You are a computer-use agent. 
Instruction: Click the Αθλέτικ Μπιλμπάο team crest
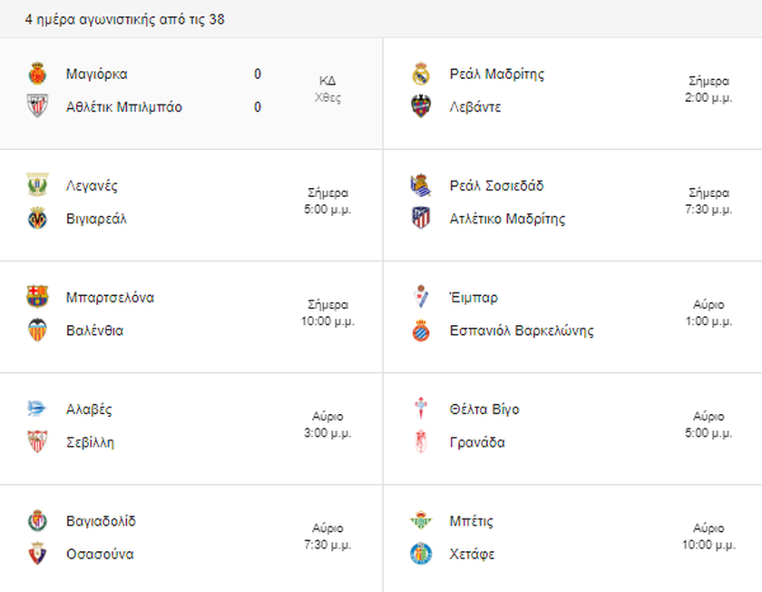click(37, 106)
